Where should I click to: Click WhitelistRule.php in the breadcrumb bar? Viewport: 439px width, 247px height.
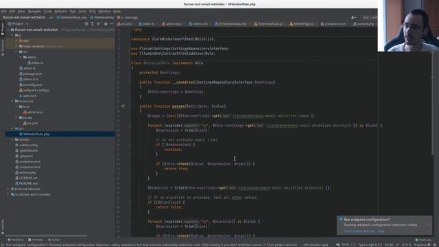click(x=71, y=17)
